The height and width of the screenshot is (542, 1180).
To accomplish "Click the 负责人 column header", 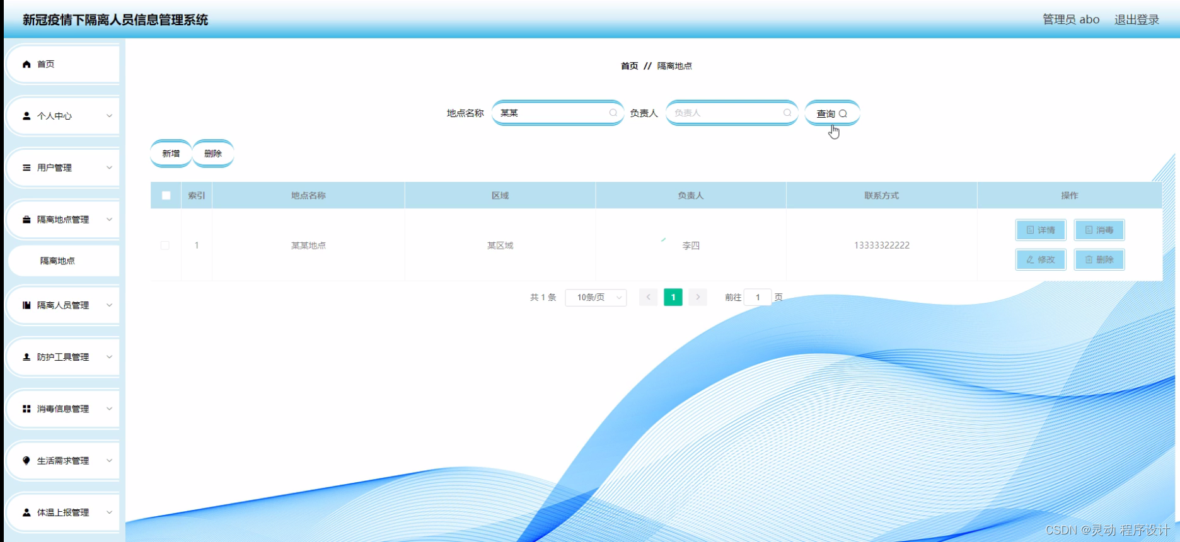I will click(x=691, y=196).
